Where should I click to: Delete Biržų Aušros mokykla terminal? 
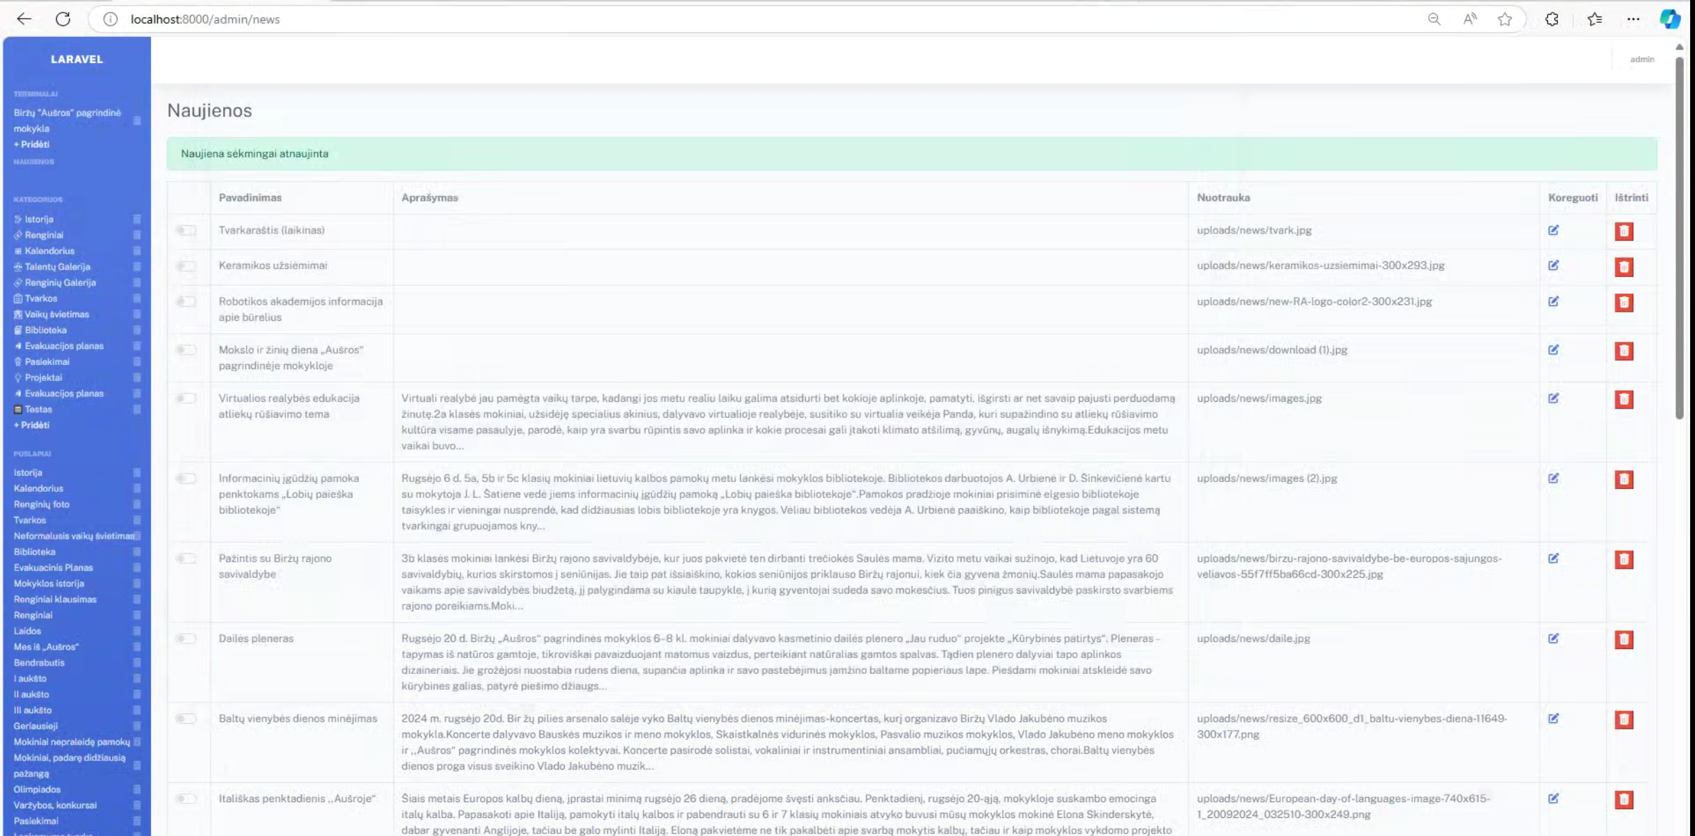click(137, 121)
